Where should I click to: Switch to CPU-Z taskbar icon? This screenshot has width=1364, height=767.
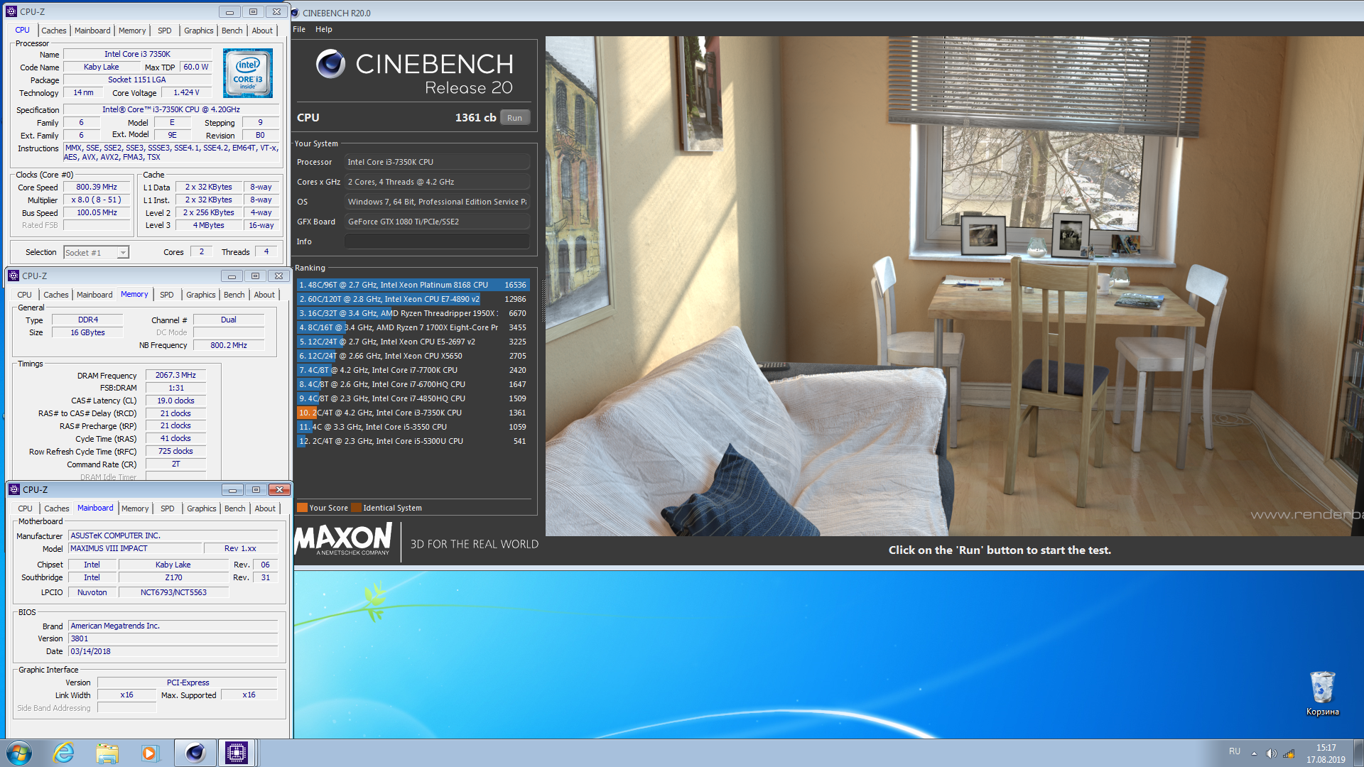(237, 753)
